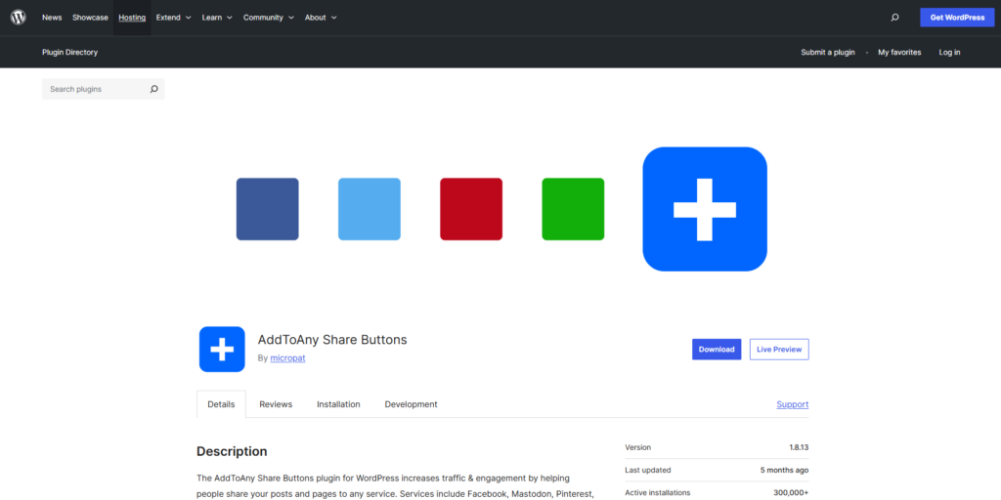
Task: Switch to the Details tab
Action: pyautogui.click(x=221, y=404)
